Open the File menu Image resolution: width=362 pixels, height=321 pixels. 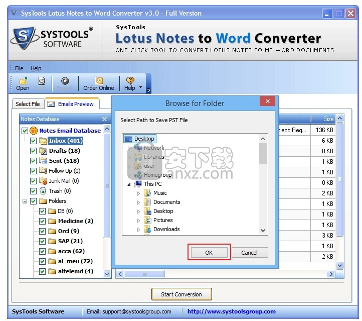19,68
